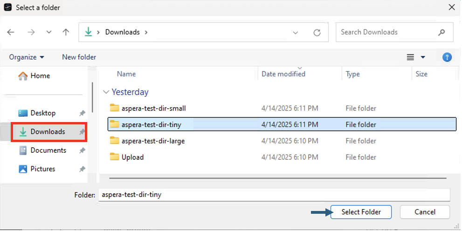
Task: Click the Select Folder button
Action: coord(361,212)
